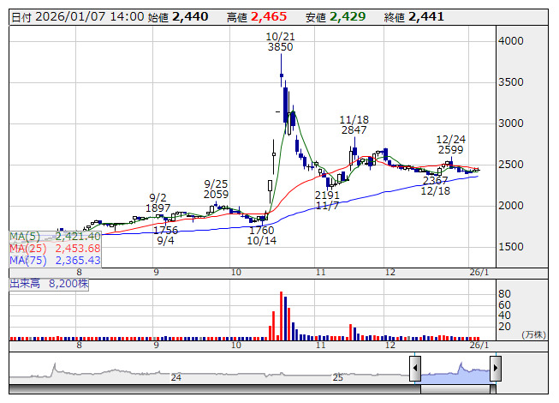Click the 12/18 low label 2367

coord(435,181)
